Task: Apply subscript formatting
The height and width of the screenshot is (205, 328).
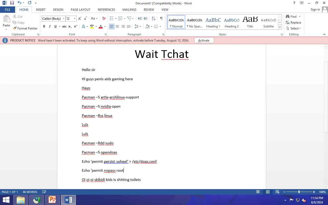Action: pos(70,26)
